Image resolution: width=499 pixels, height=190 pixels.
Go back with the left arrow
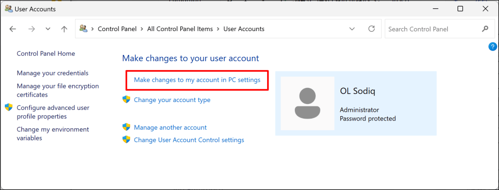click(12, 29)
